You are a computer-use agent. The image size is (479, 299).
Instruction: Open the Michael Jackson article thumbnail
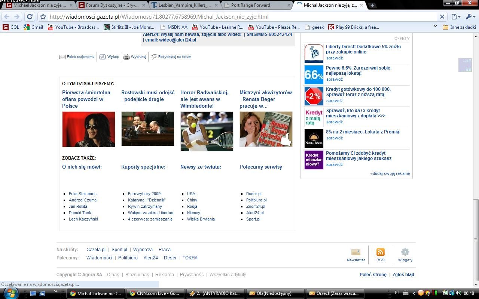(88, 129)
